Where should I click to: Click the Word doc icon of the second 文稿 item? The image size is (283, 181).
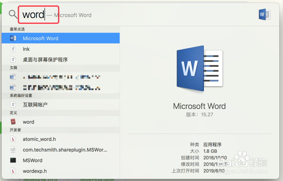13,88
